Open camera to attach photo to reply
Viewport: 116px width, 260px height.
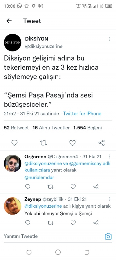pyautogui.click(x=108, y=236)
